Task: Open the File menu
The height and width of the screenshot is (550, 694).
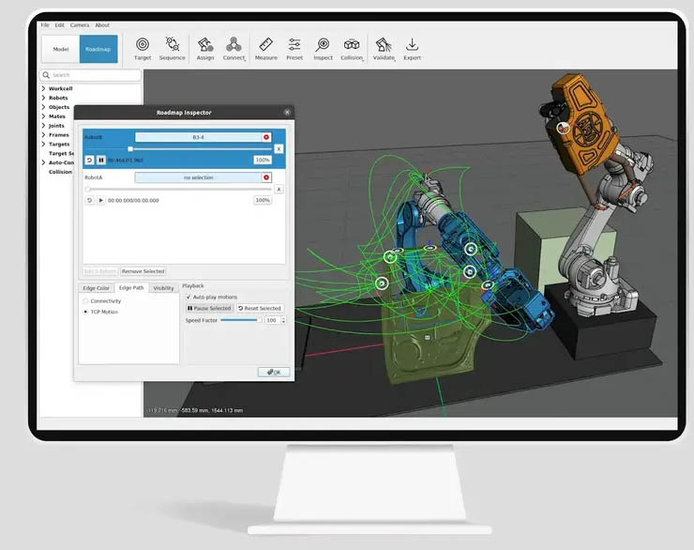Action: point(45,25)
